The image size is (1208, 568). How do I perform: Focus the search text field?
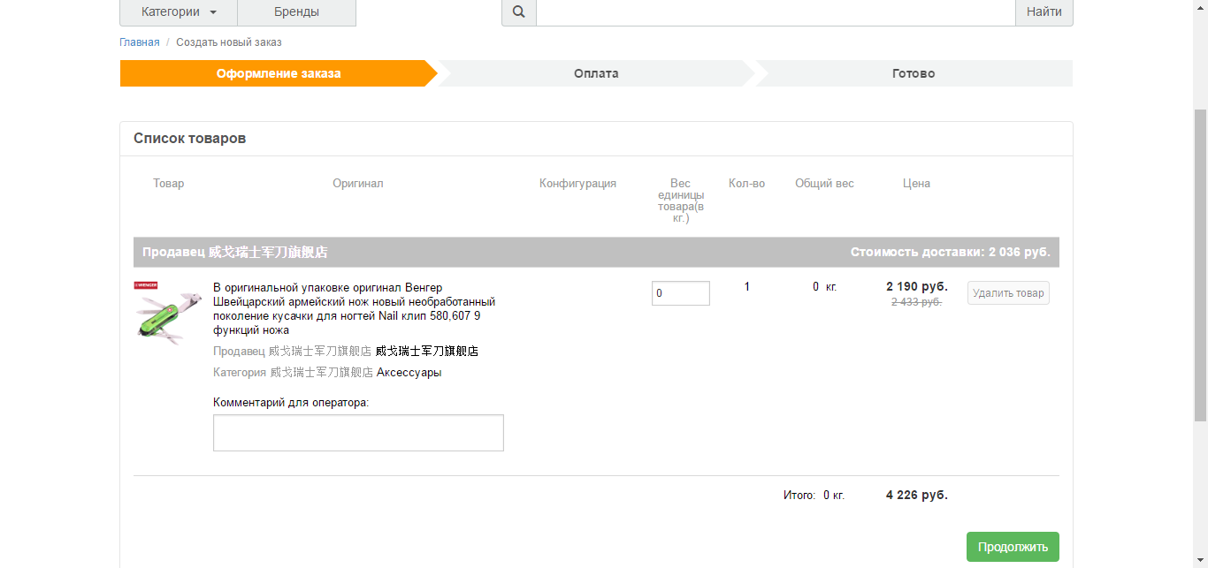[x=776, y=12]
